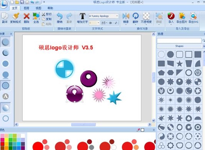
Task: Click the 资源 search input field
Action: pyautogui.click(x=179, y=40)
